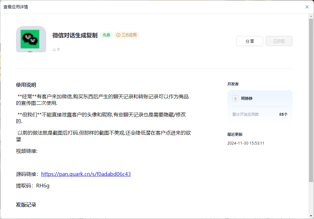Screen dimensions: 314x219
Task: Click the 三方应用 third-party app badge
Action: (127, 35)
